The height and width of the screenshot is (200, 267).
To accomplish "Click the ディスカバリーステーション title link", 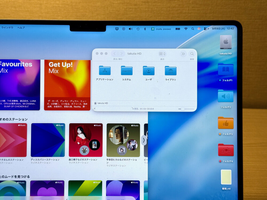I will 45,160.
